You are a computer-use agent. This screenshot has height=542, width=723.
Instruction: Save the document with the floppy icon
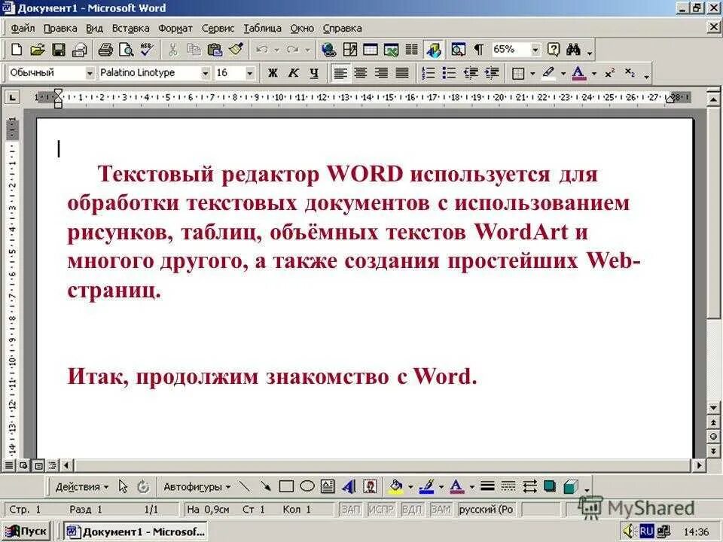(x=59, y=50)
